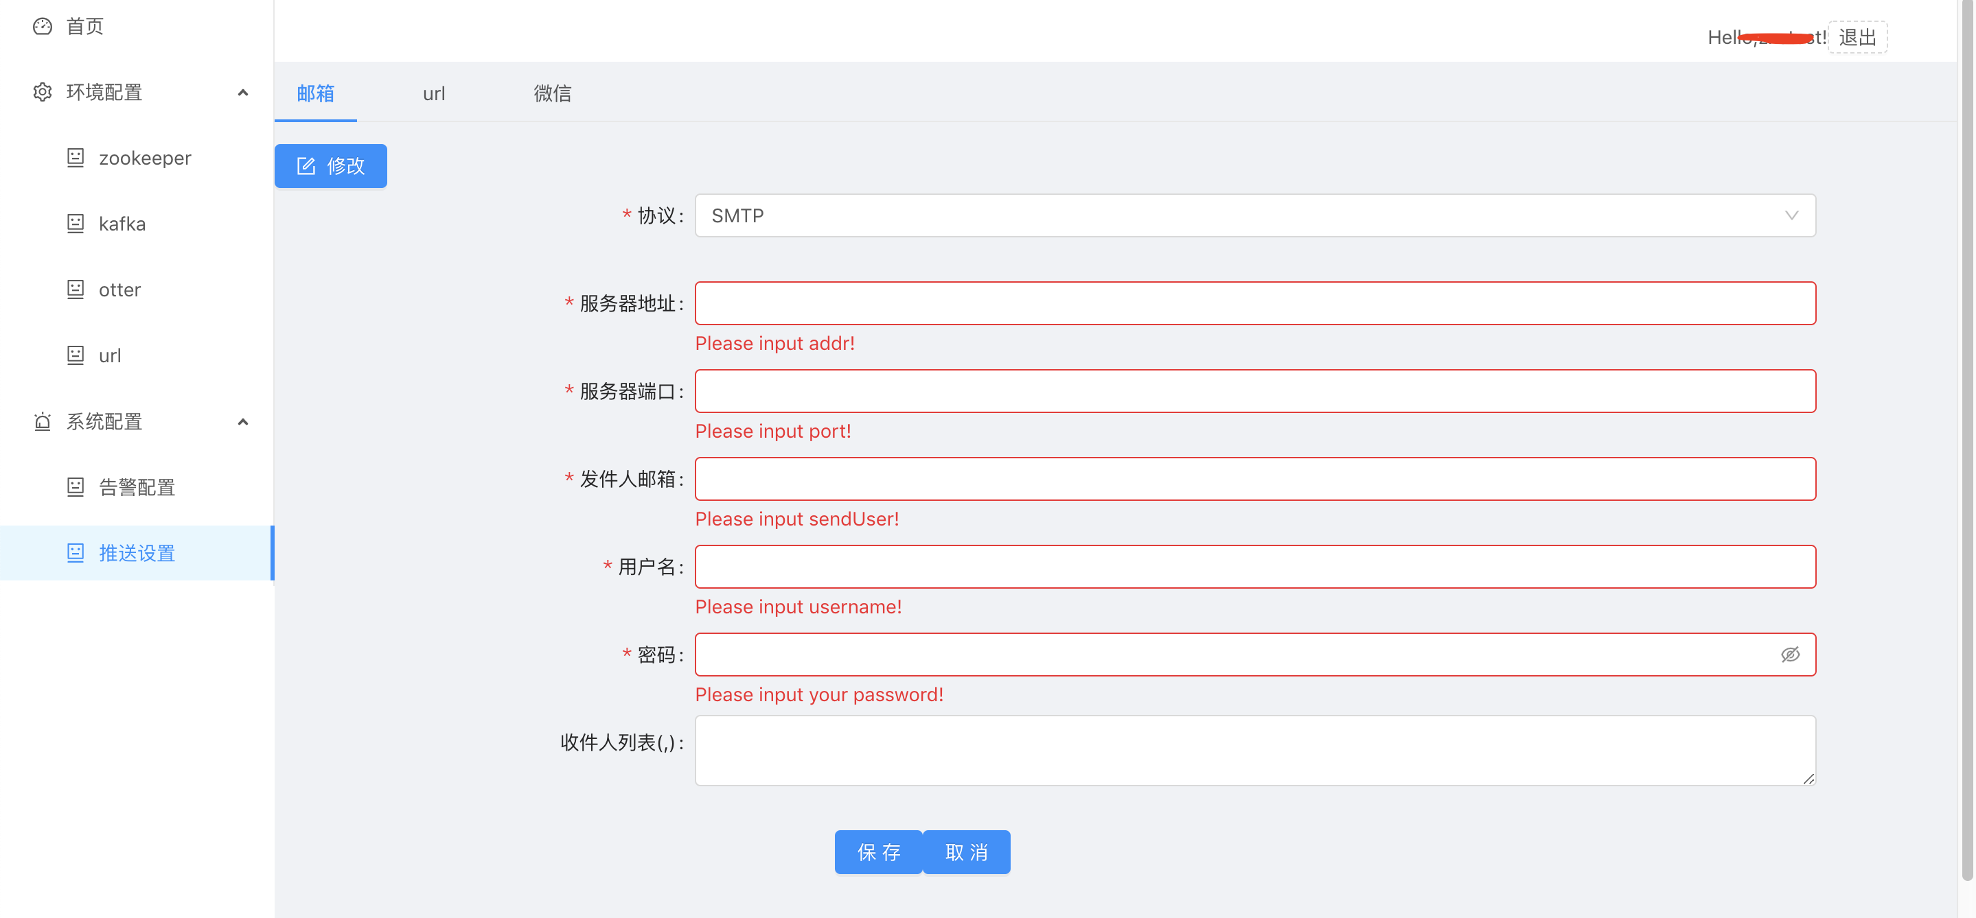Viewport: 1976px width, 918px height.
Task: Click the alarm icon beside 系统配置
Action: pyautogui.click(x=42, y=421)
